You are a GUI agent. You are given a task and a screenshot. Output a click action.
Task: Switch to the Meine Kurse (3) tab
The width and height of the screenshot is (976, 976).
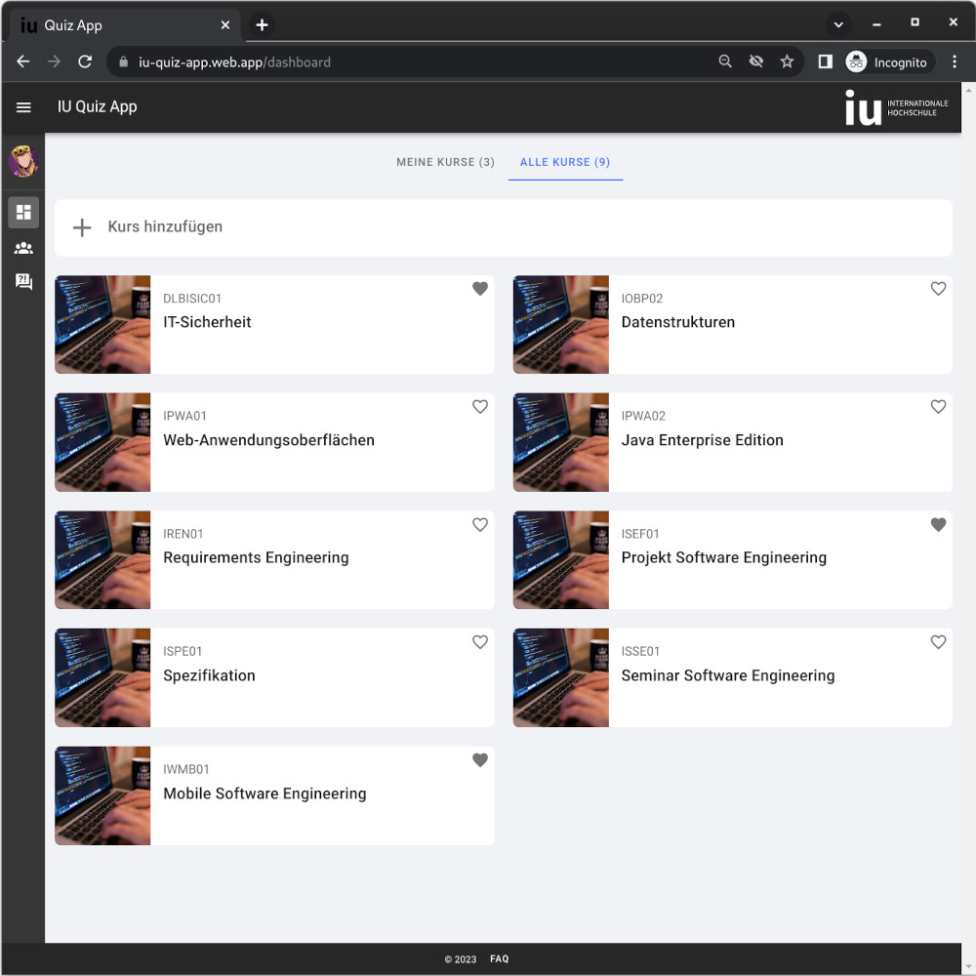[x=445, y=162]
